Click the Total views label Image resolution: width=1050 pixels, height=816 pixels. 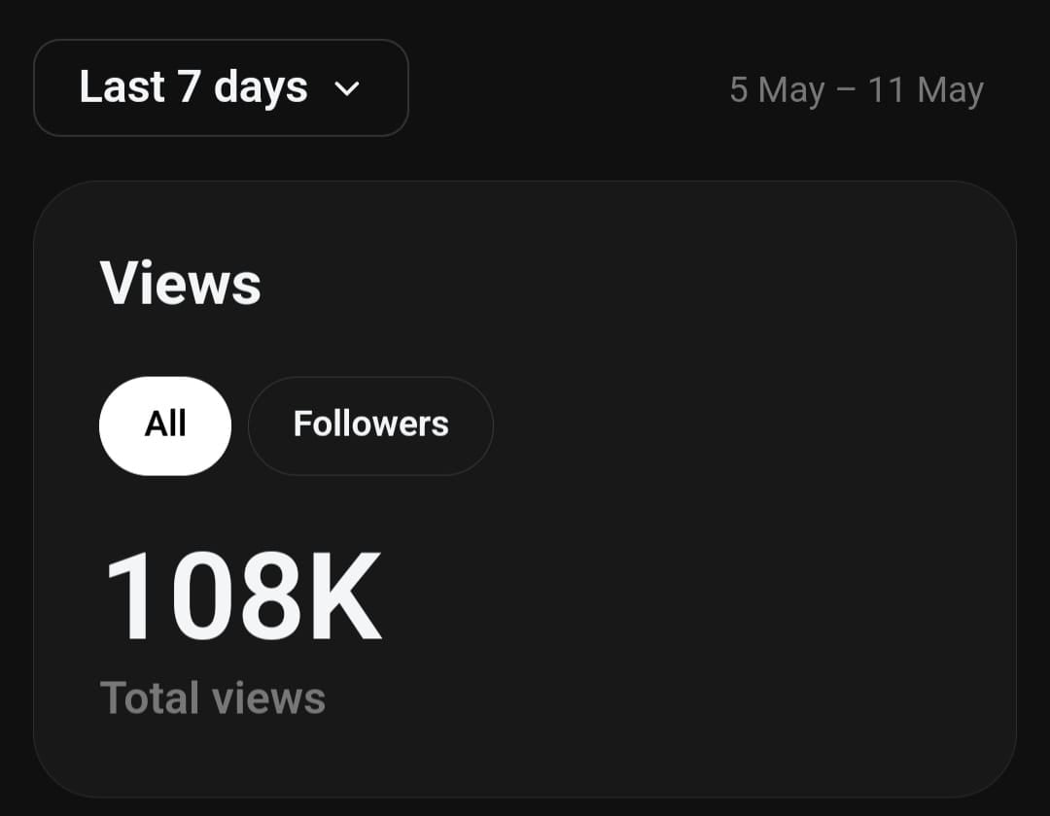click(x=213, y=698)
